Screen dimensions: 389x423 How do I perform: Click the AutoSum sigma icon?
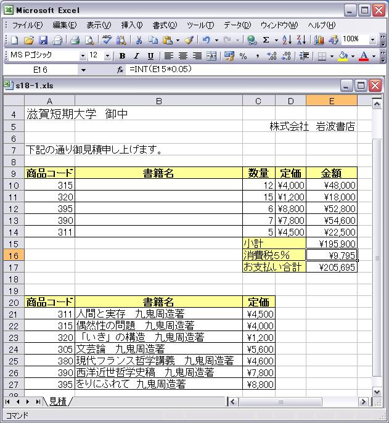(266, 41)
